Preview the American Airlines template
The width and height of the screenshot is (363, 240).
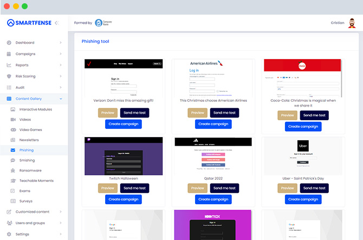click(197, 113)
